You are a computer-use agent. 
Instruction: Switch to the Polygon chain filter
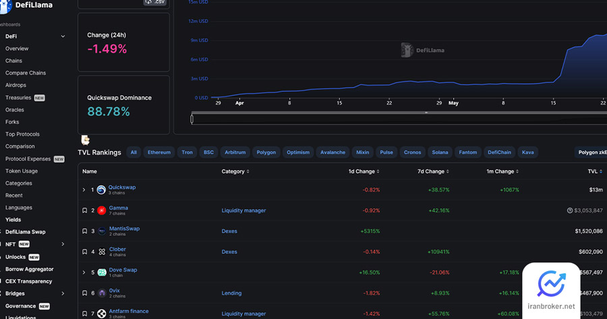pos(266,152)
